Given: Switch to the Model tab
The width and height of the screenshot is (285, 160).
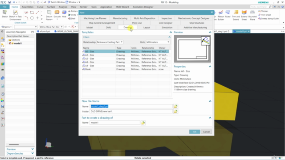Looking at the screenshot, I should (90, 28).
